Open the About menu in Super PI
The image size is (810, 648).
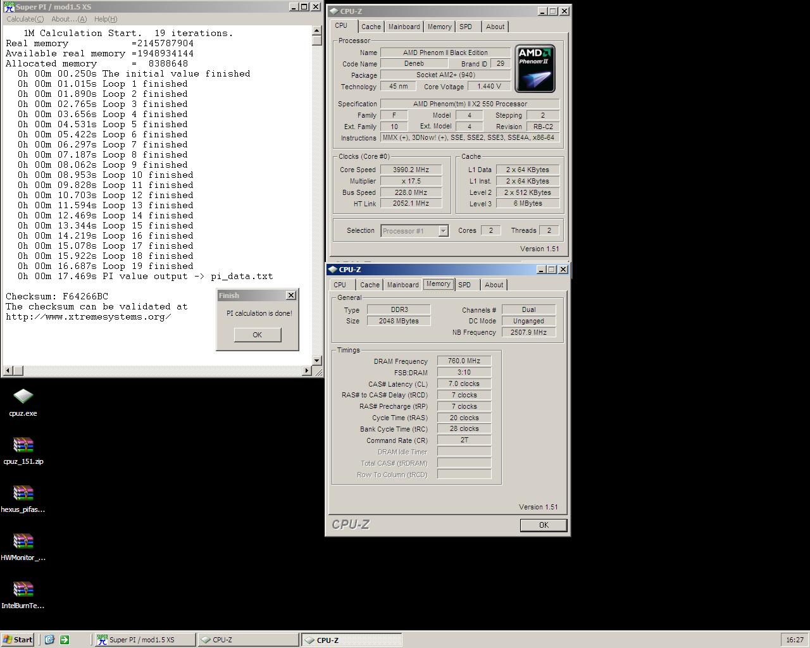click(x=69, y=19)
